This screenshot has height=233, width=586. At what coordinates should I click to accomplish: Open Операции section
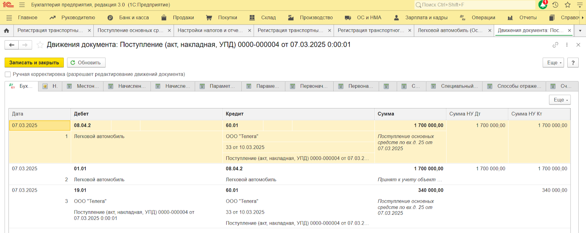coord(477,18)
